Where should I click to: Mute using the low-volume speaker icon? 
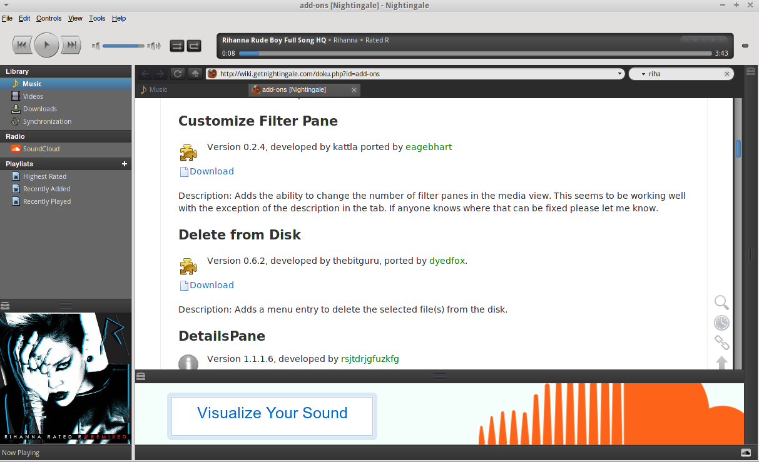96,46
